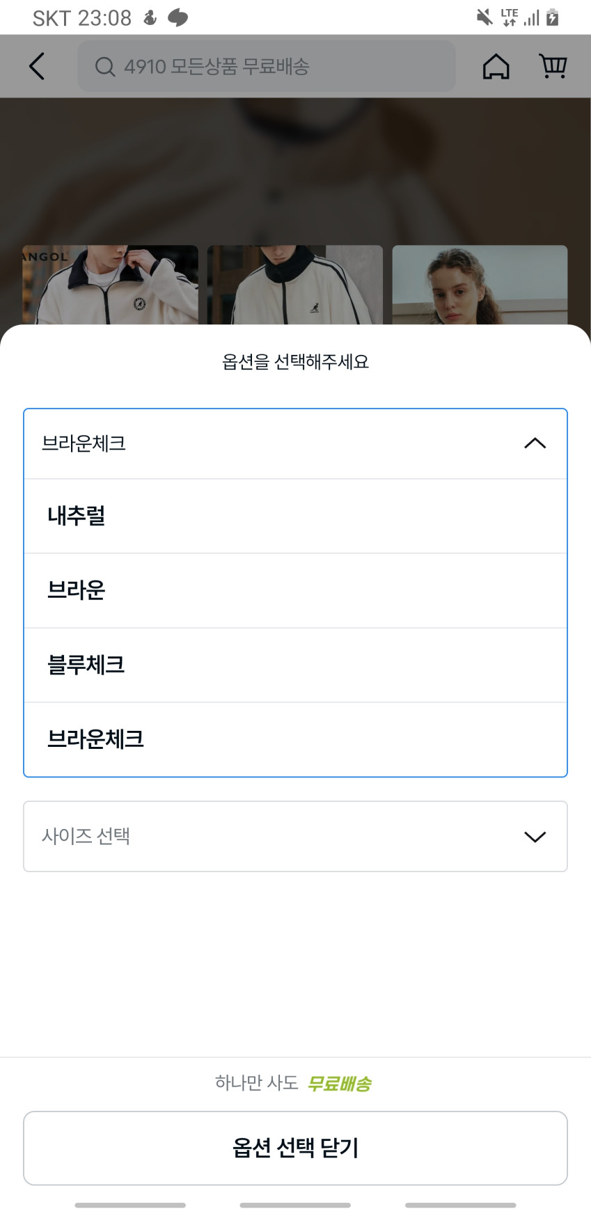Screen dimensions: 591x1216
Task: Select the 내추럴 color option
Action: click(295, 516)
